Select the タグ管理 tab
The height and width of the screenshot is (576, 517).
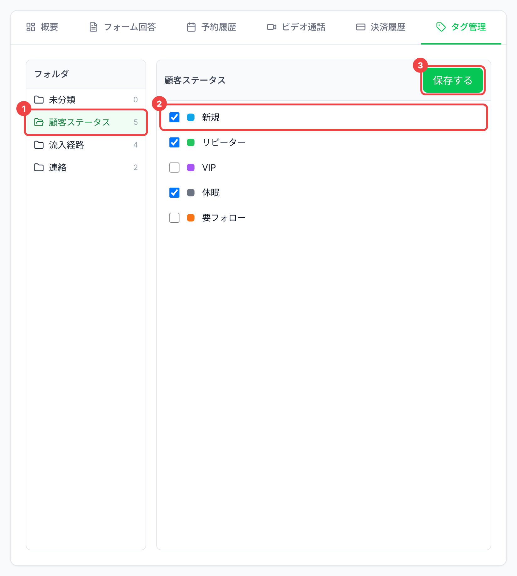click(x=461, y=27)
